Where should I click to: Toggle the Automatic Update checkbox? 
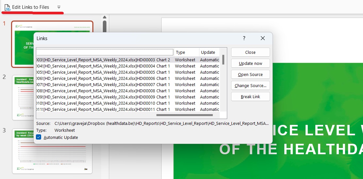pos(39,137)
